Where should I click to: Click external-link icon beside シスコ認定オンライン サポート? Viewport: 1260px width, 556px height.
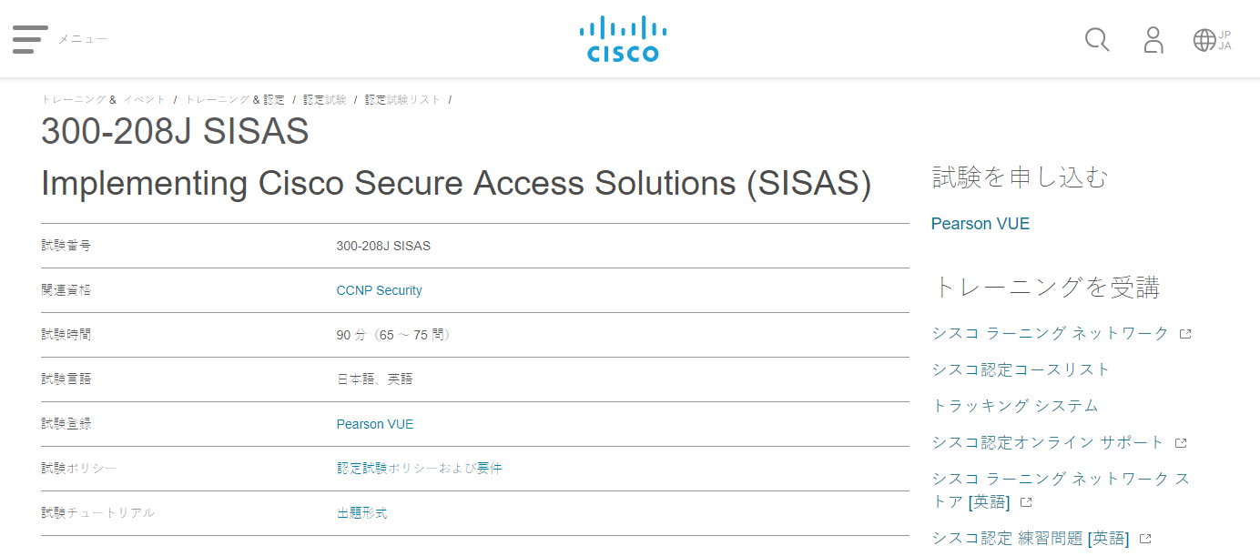1181,443
